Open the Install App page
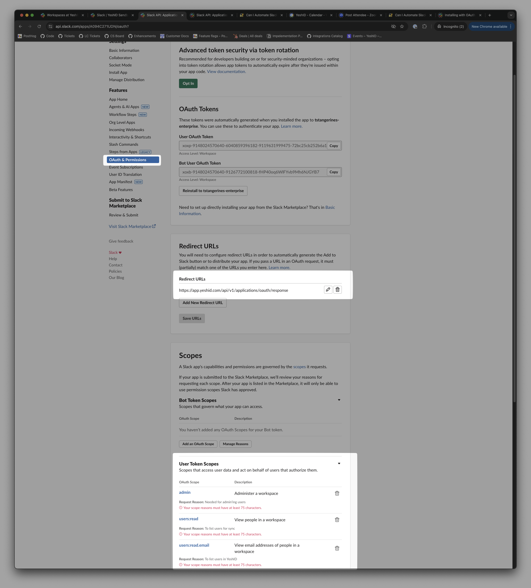 coord(118,72)
